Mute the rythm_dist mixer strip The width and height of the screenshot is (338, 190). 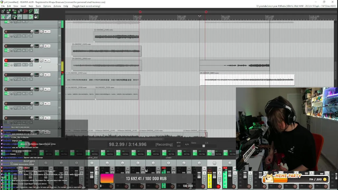point(97,168)
